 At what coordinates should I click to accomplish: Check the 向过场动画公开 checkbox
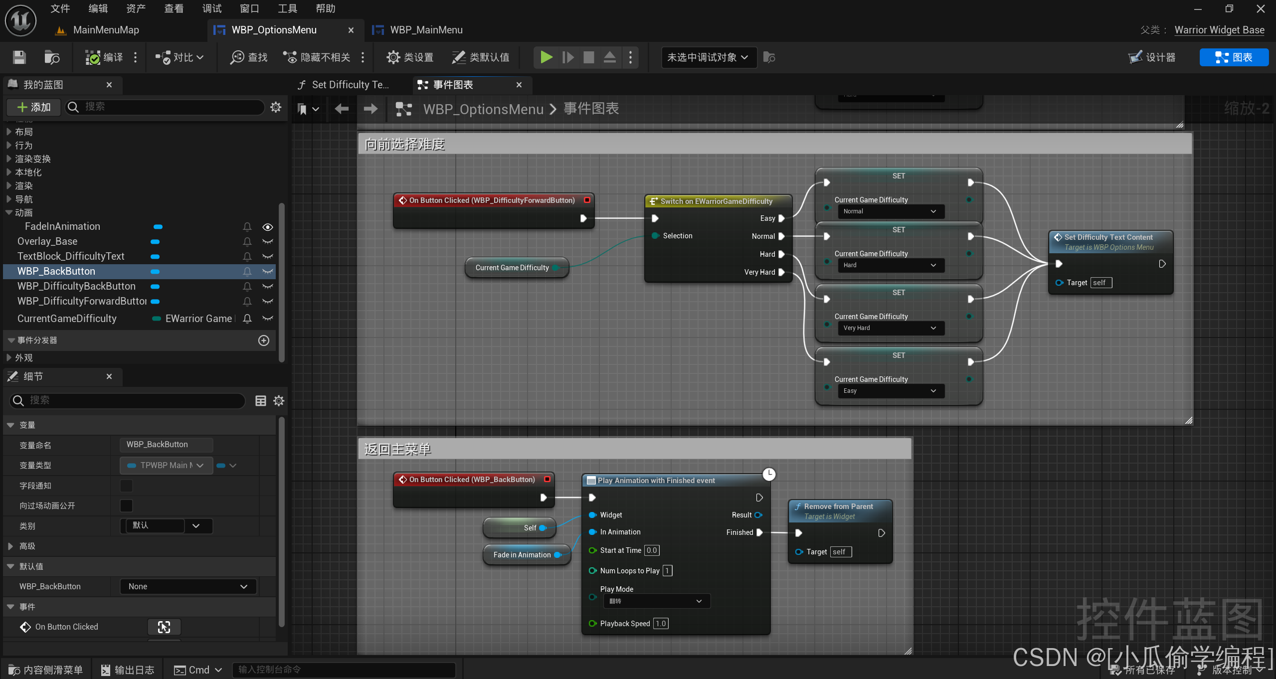(127, 506)
